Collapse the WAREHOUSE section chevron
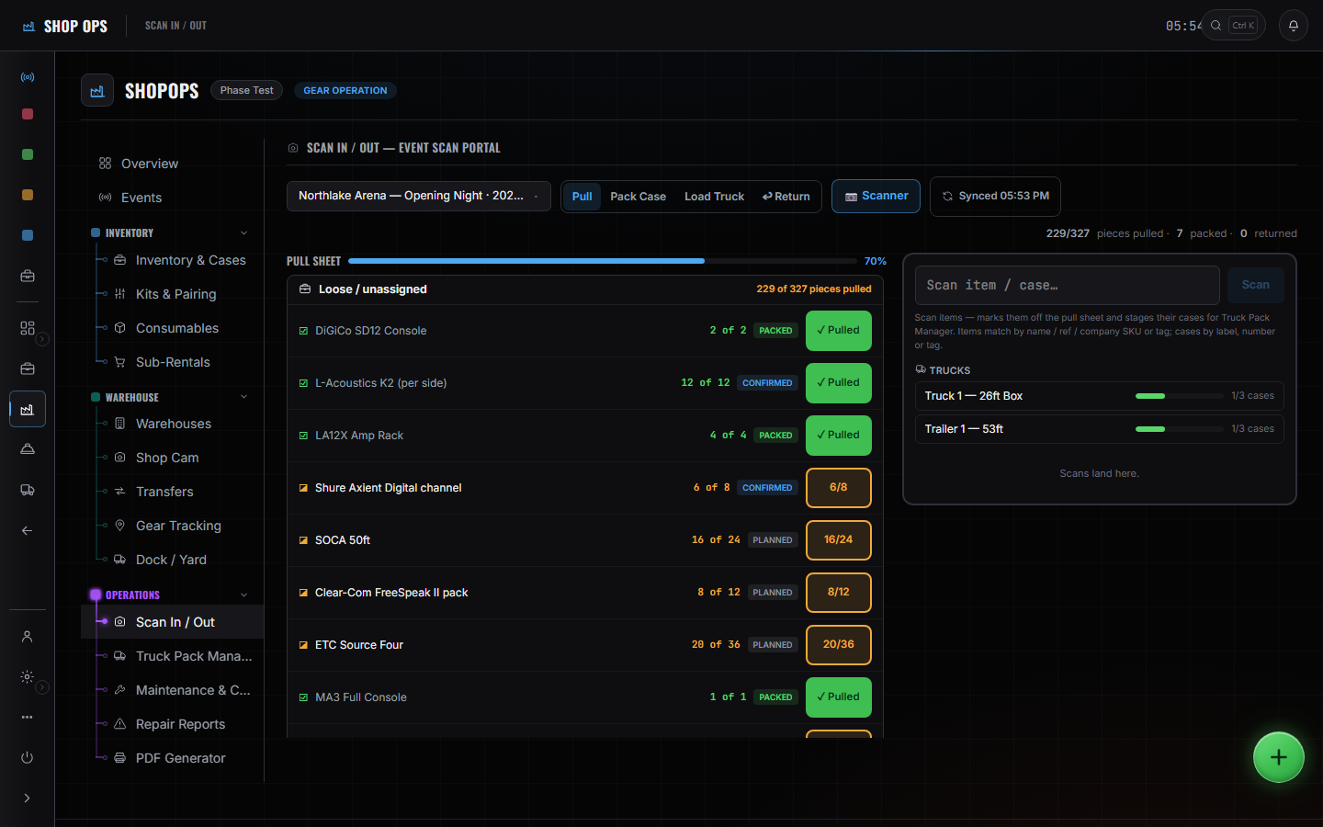The height and width of the screenshot is (827, 1323). (243, 397)
